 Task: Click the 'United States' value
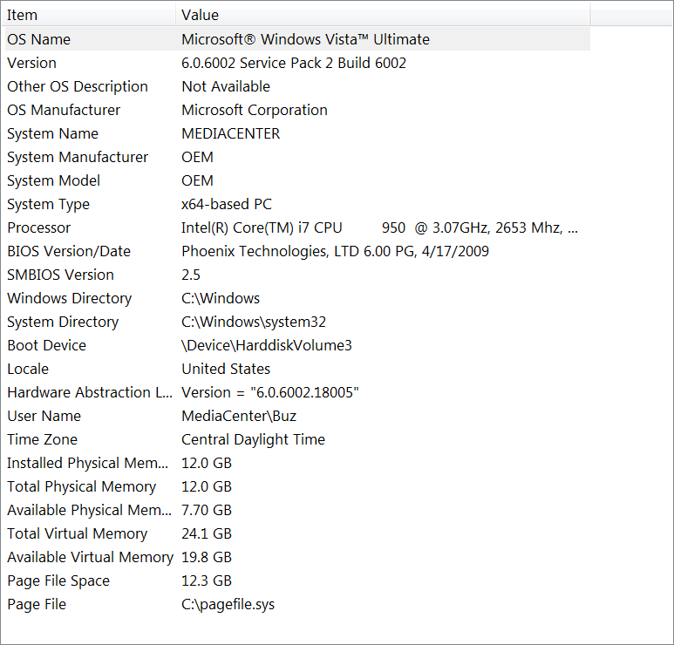(x=226, y=369)
